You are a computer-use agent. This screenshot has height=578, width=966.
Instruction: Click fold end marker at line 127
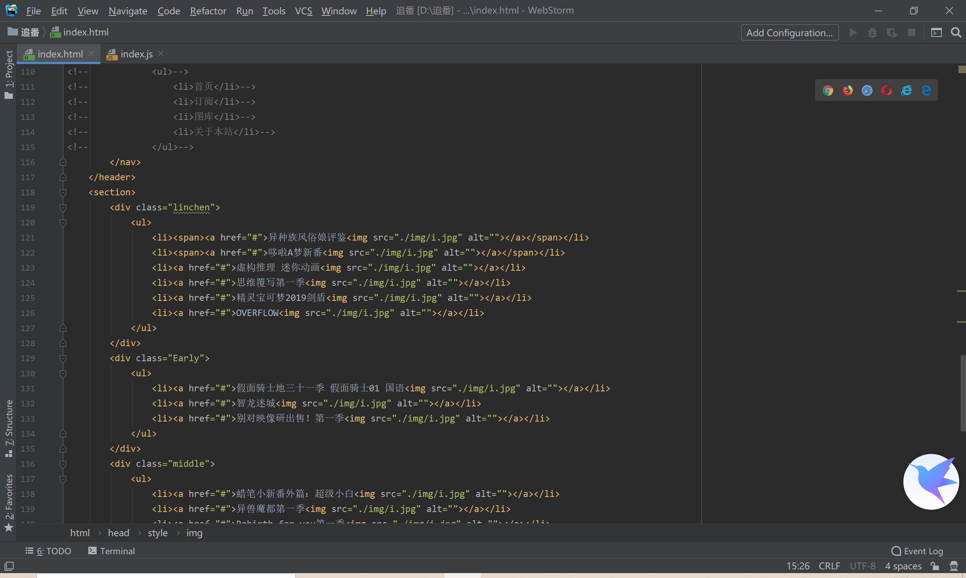(x=63, y=328)
